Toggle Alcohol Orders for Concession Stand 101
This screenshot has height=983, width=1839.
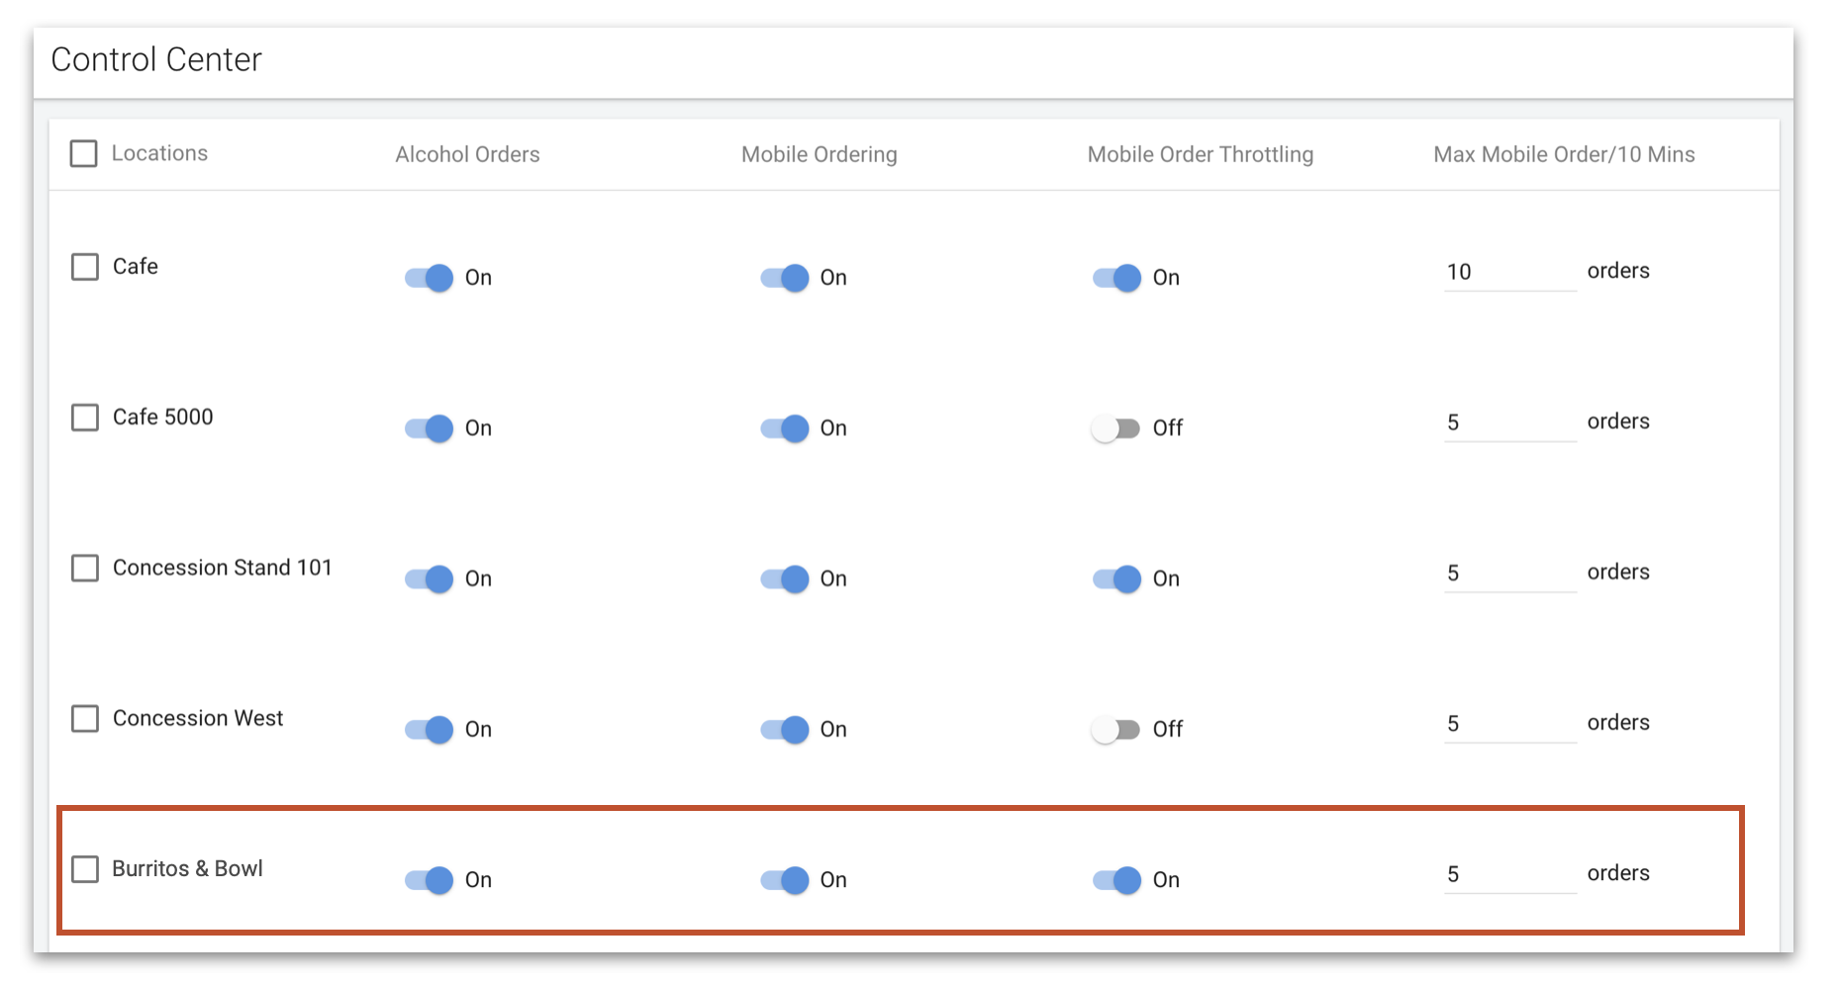[430, 579]
